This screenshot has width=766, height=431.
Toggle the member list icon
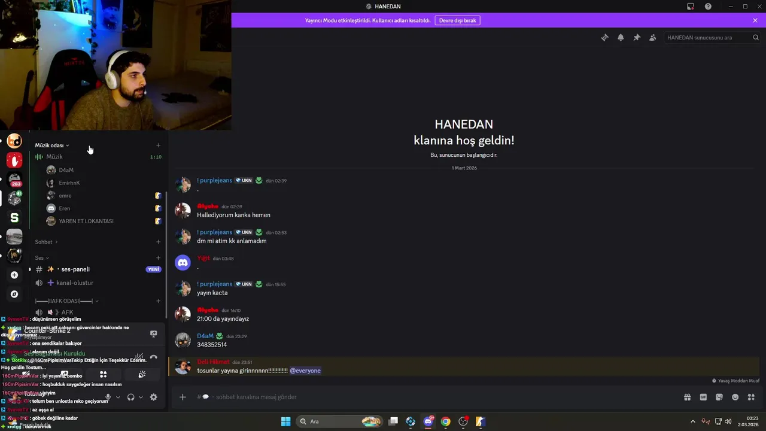click(653, 37)
